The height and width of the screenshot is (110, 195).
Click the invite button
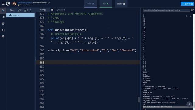pyautogui.click(x=90, y=4)
